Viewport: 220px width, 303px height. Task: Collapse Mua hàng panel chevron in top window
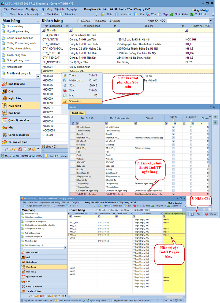coord(38,21)
